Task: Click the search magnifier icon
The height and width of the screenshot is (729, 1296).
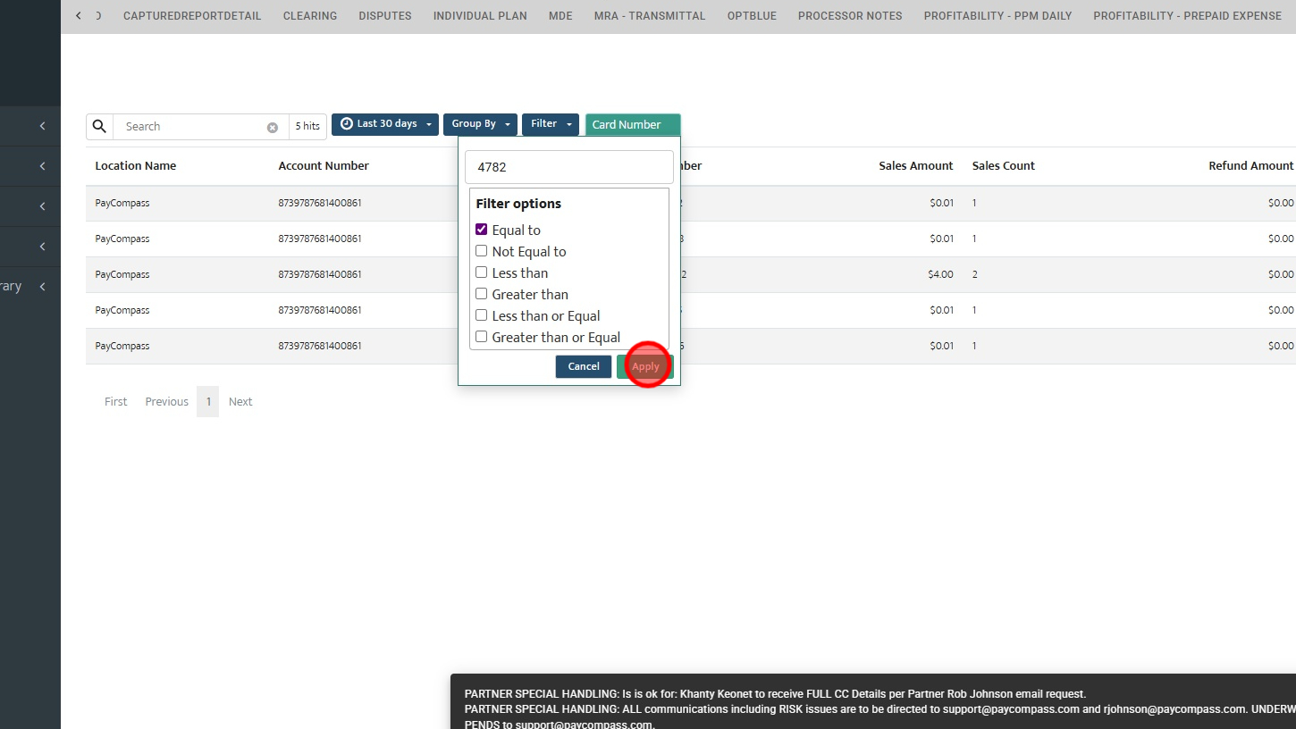Action: click(99, 126)
